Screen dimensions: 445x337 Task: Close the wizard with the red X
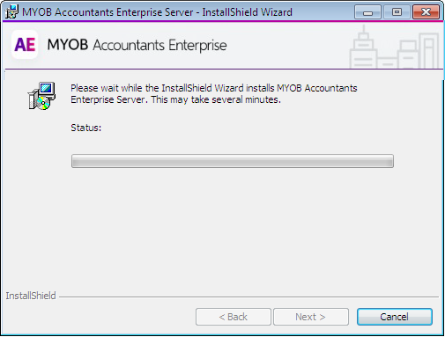426,12
